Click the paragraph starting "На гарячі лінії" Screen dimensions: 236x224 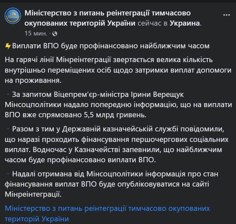(x=118, y=70)
